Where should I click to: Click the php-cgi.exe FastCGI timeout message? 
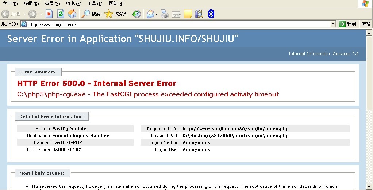(x=148, y=95)
